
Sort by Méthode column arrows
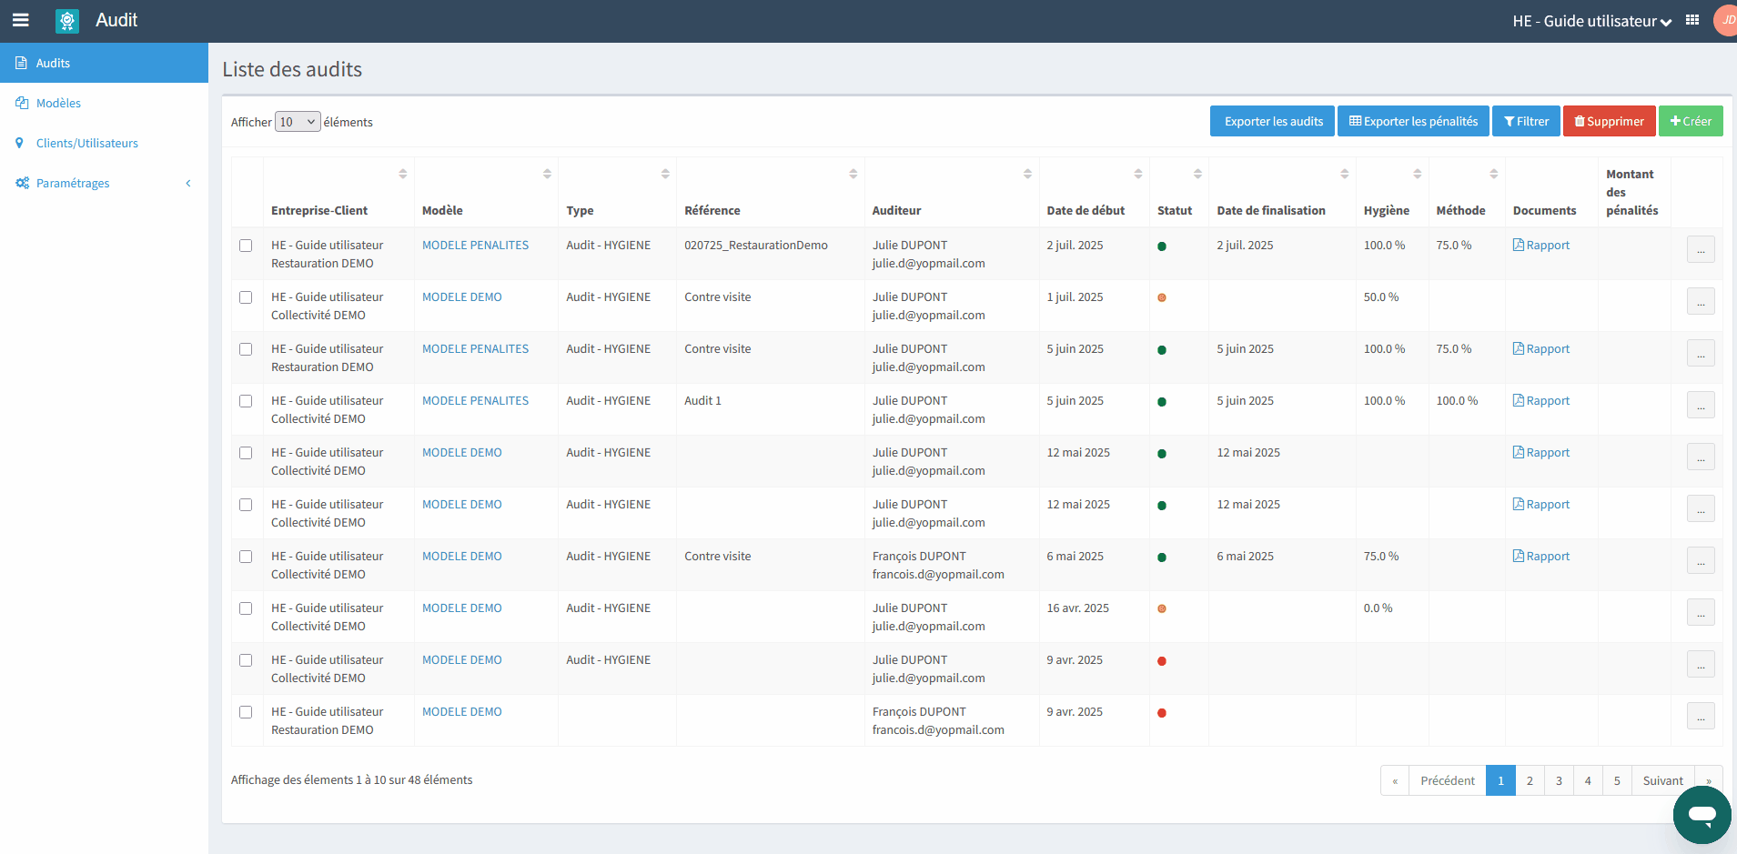coord(1493,174)
